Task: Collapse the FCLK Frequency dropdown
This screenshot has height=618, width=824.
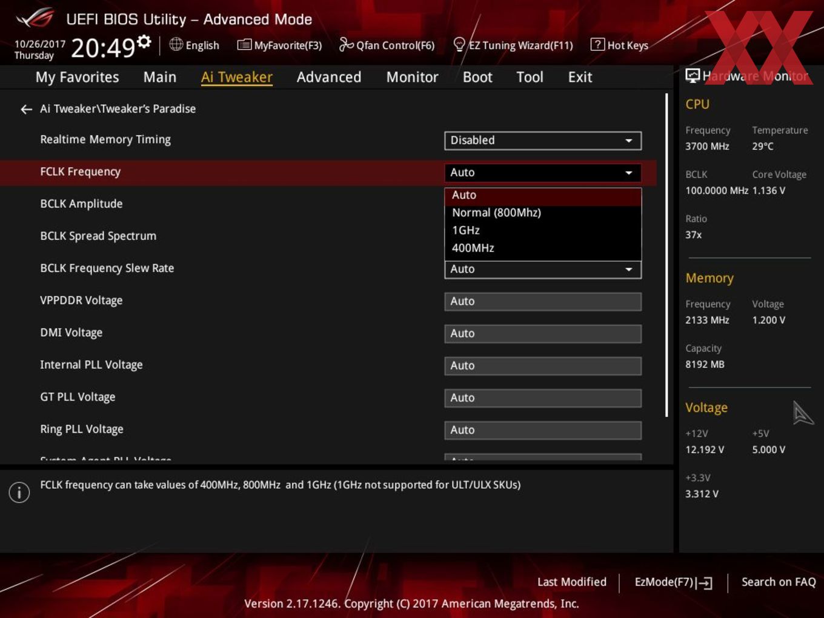Action: pos(543,173)
